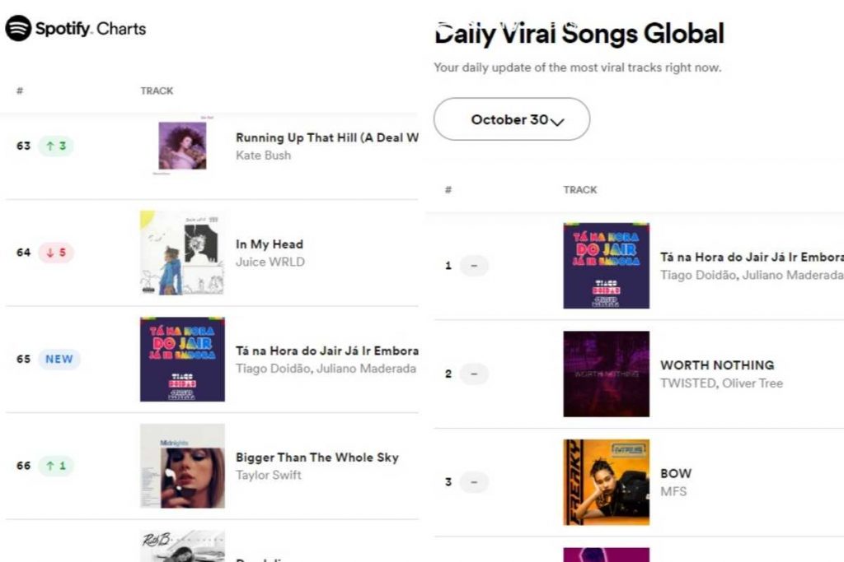The width and height of the screenshot is (844, 562).
Task: Click the WORTH NOTHING album cover
Action: pos(606,374)
